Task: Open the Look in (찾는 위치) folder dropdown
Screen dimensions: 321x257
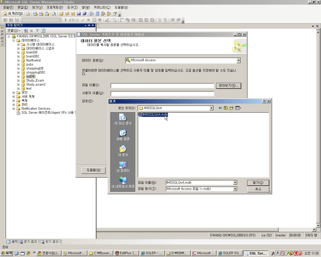Action: (212, 108)
